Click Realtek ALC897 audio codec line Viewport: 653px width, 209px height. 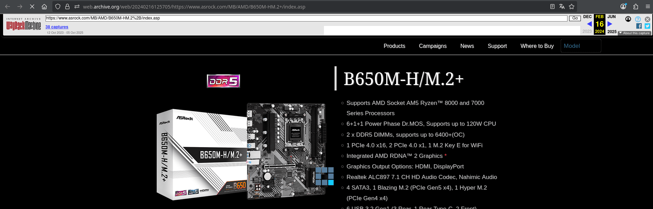point(422,177)
